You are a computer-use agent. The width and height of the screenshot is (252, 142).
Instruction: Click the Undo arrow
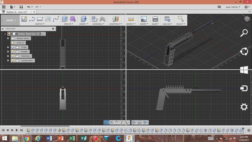point(29,7)
